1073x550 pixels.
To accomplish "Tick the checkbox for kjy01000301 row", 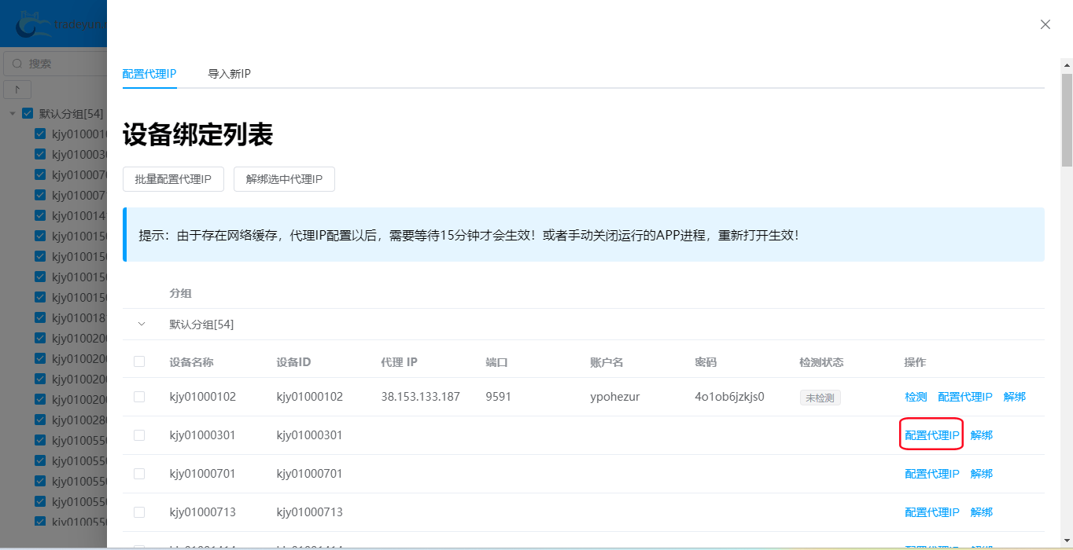I will (x=139, y=435).
